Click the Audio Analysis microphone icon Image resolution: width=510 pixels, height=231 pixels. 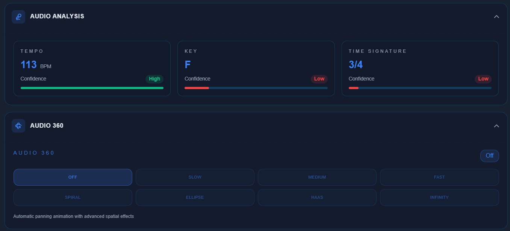pos(18,17)
